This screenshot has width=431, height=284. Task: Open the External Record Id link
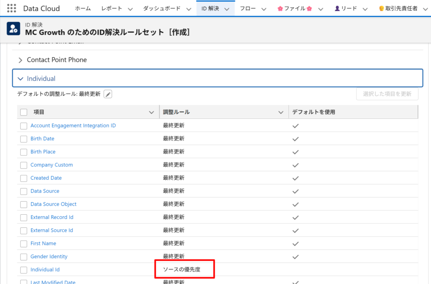(52, 217)
